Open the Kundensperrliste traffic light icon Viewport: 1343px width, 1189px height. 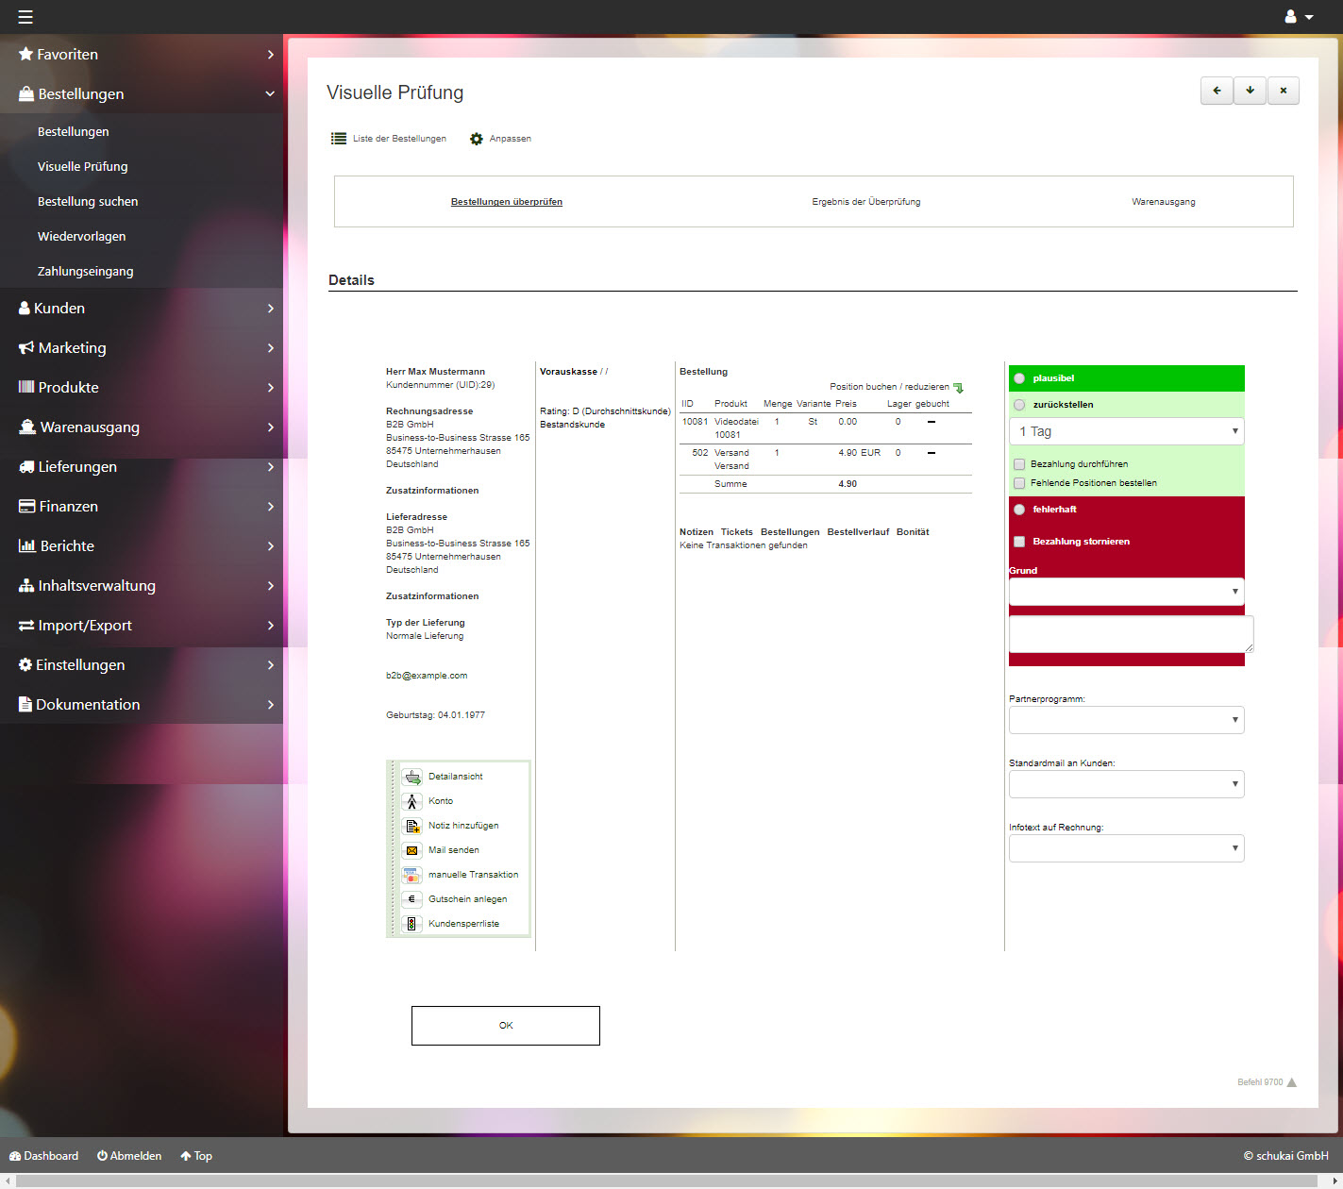pos(411,924)
